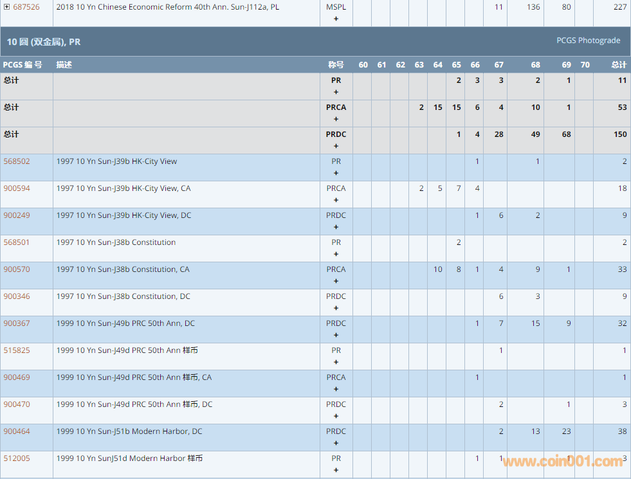Screen dimensions: 631x479
Task: Open PCGS number 515825
Action: point(16,350)
